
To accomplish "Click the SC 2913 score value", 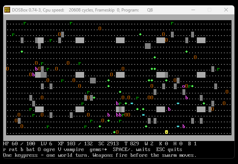I will pyautogui.click(x=109, y=143).
